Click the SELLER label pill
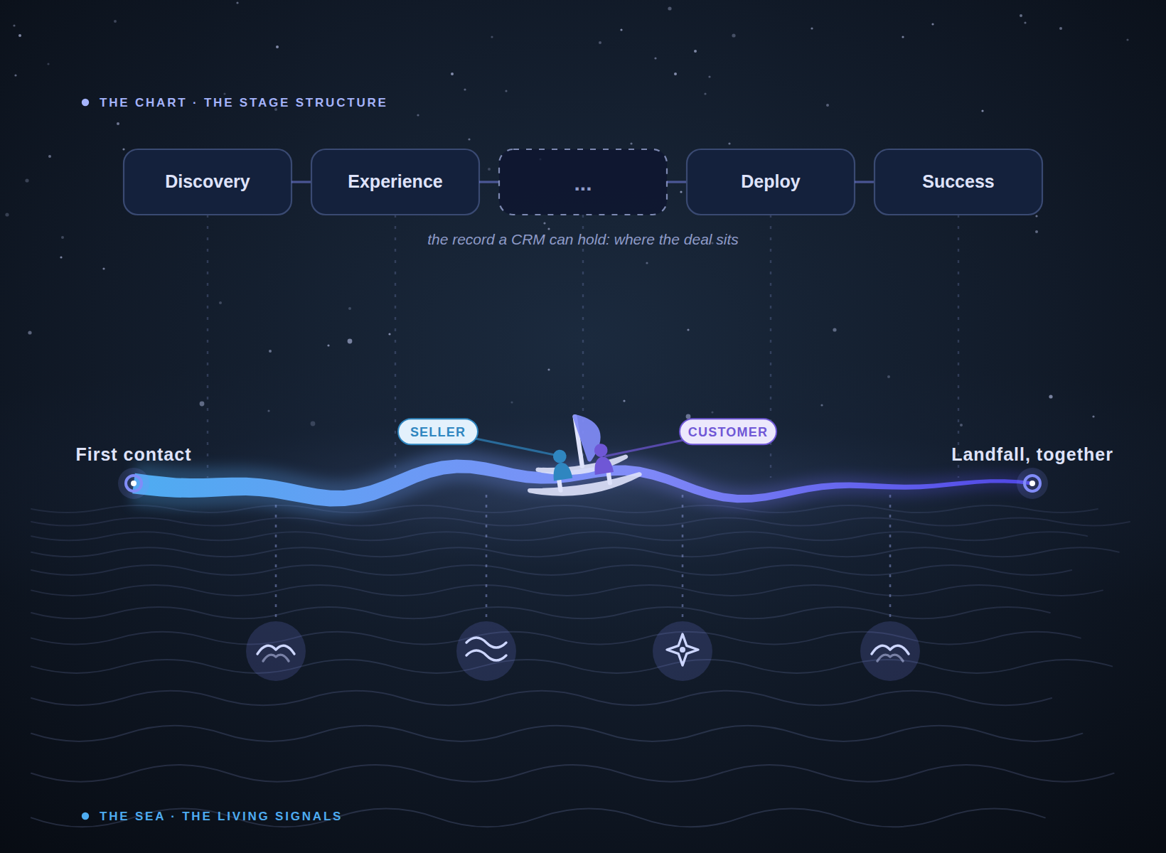This screenshot has width=1166, height=853. [x=438, y=431]
